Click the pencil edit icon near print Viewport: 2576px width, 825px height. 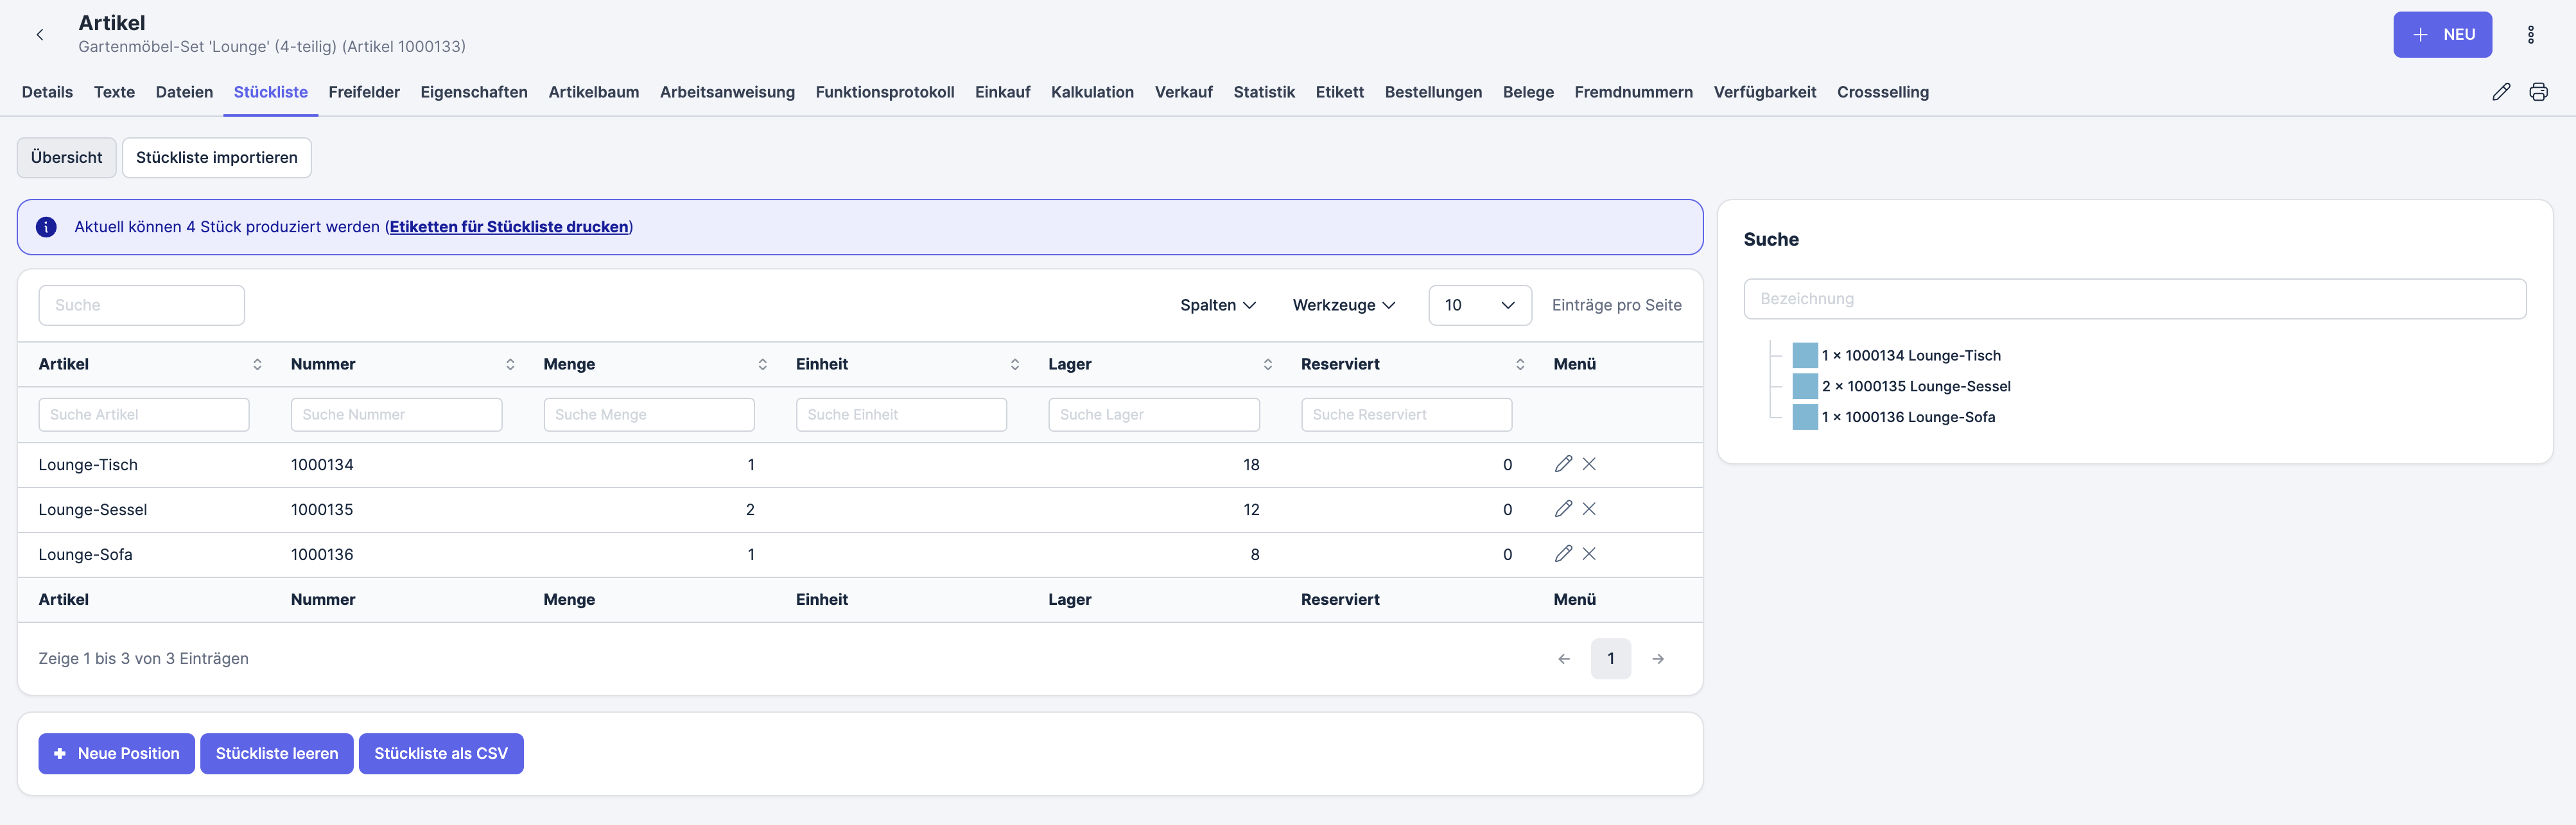pos(2501,92)
